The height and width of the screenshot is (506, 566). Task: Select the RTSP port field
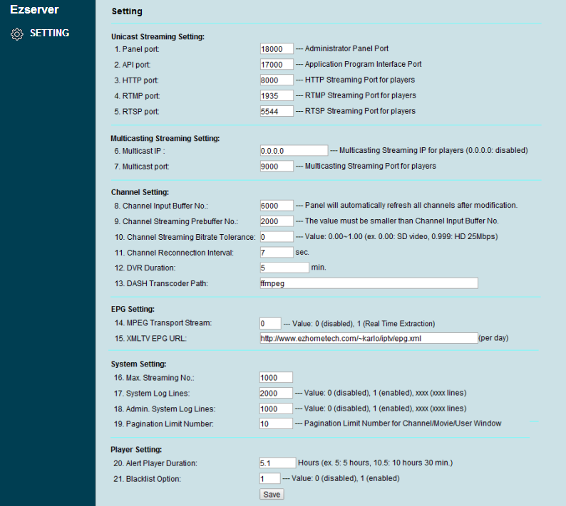click(277, 111)
